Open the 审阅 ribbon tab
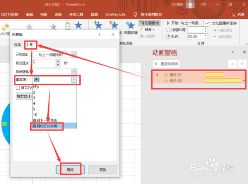Viewport: 248px width, 184px height. click(29, 14)
